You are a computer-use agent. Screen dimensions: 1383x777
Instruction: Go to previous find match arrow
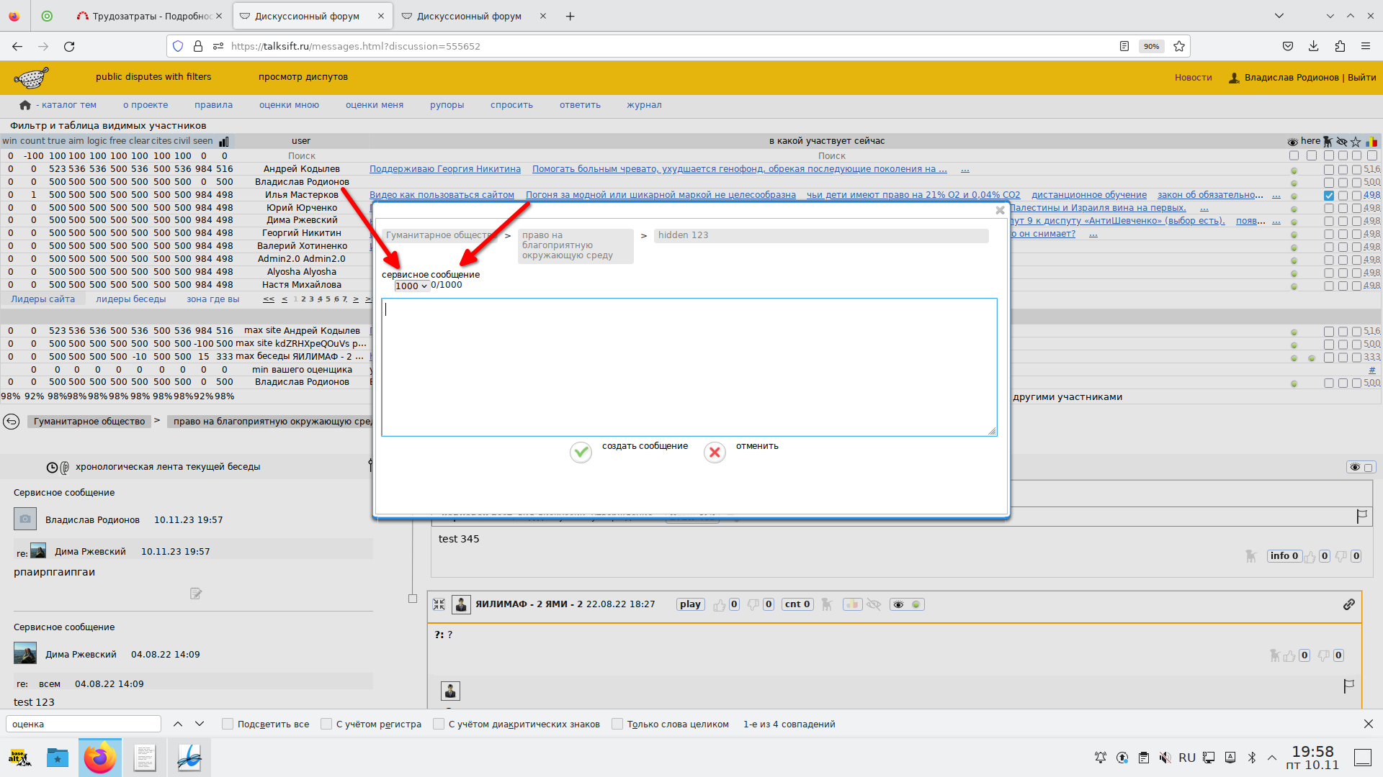click(x=178, y=724)
